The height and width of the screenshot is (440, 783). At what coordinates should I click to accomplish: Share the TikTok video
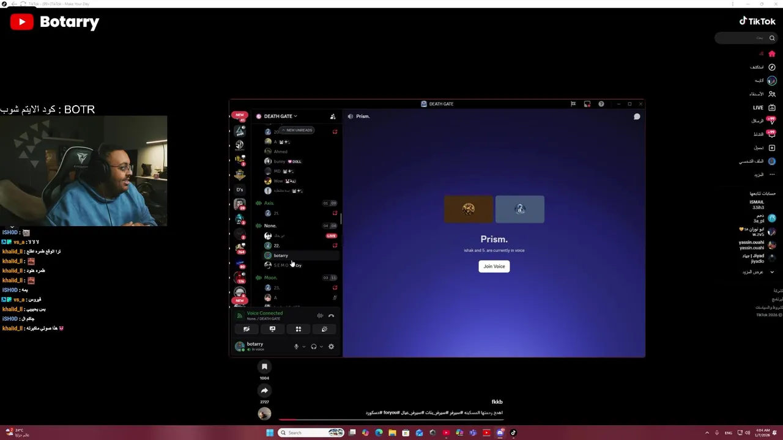264,391
